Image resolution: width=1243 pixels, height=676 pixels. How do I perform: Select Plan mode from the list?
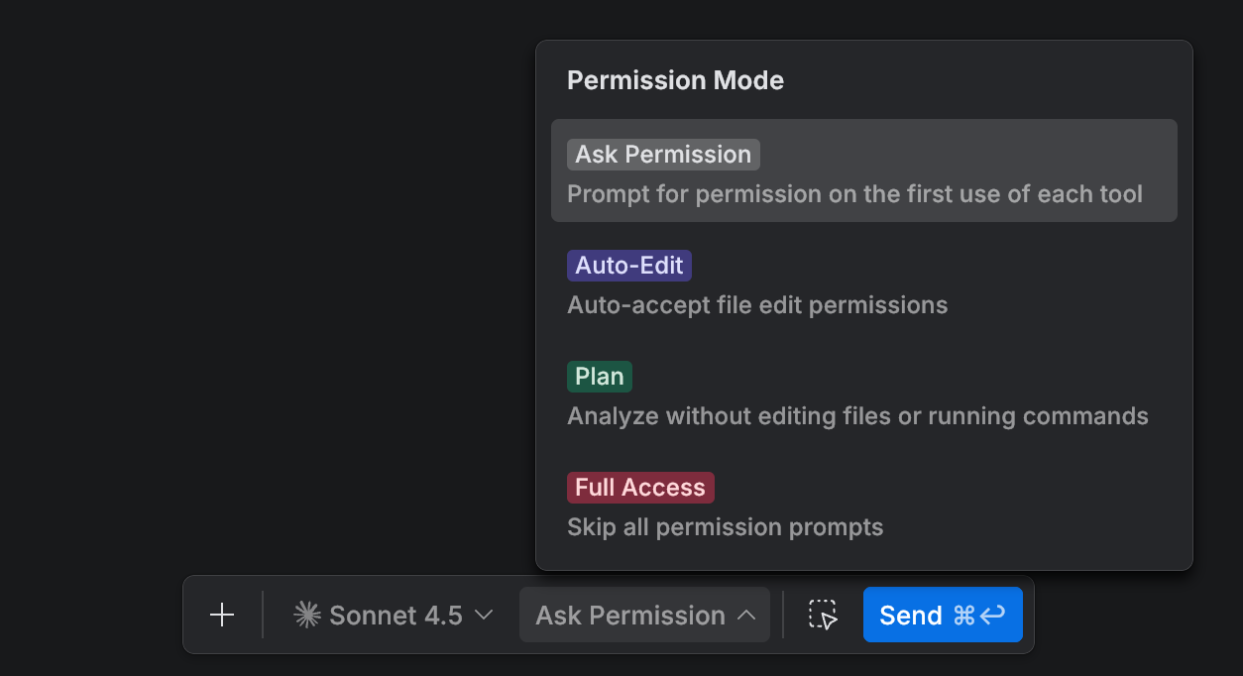click(x=863, y=395)
